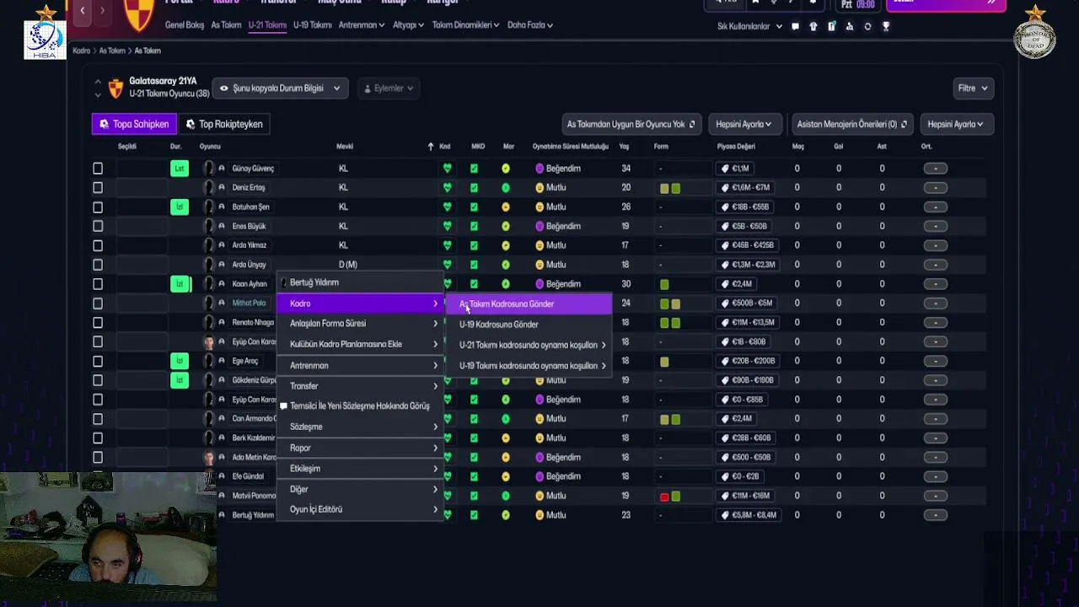The image size is (1079, 607).
Task: Click the İzi status badge on Ege Araç
Action: [x=179, y=361]
